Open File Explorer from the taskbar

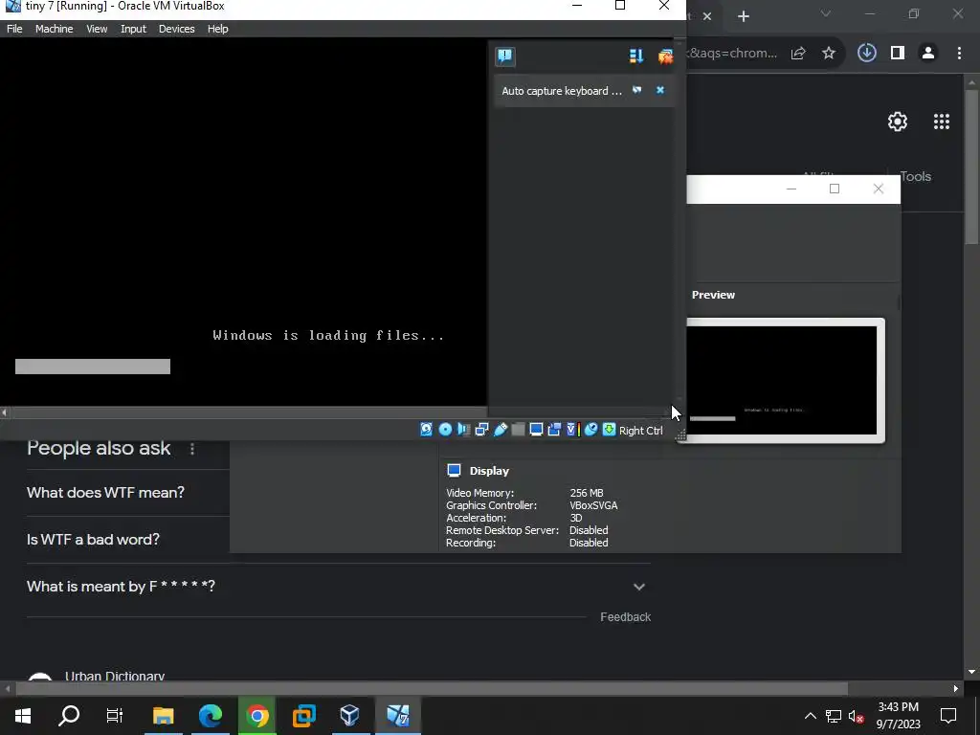(163, 715)
